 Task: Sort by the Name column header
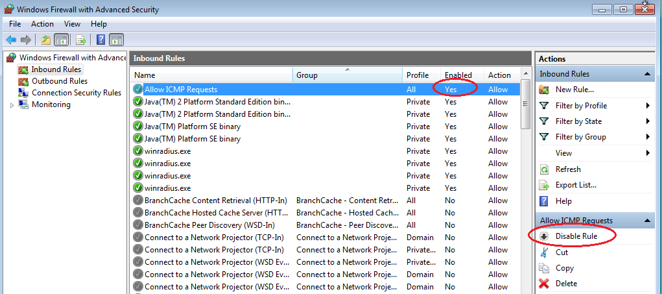tap(211, 75)
